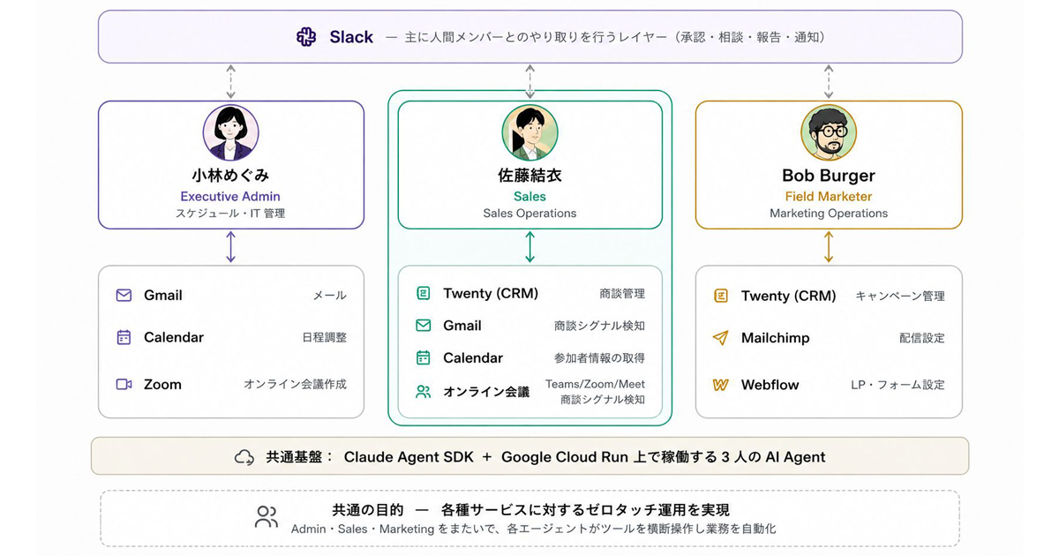The image size is (1059, 556).
Task: Click the LP・フォーム設定 description text
Action: (x=898, y=385)
